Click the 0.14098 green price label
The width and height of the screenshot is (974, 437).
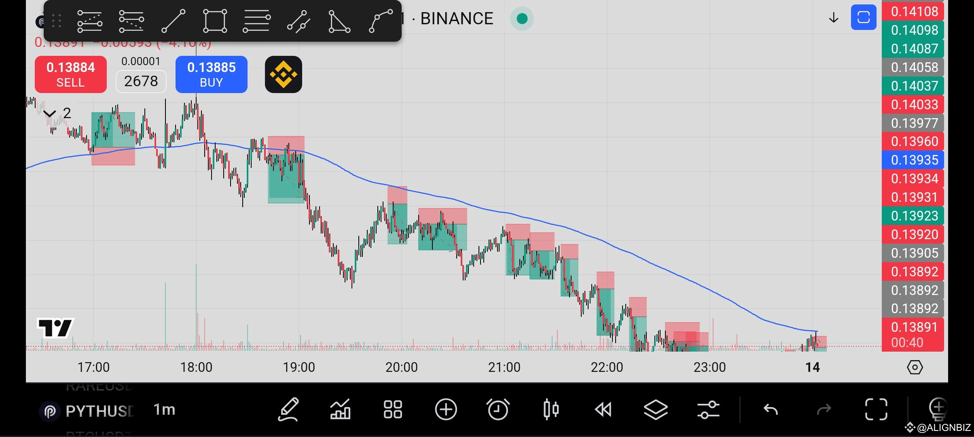pyautogui.click(x=913, y=30)
